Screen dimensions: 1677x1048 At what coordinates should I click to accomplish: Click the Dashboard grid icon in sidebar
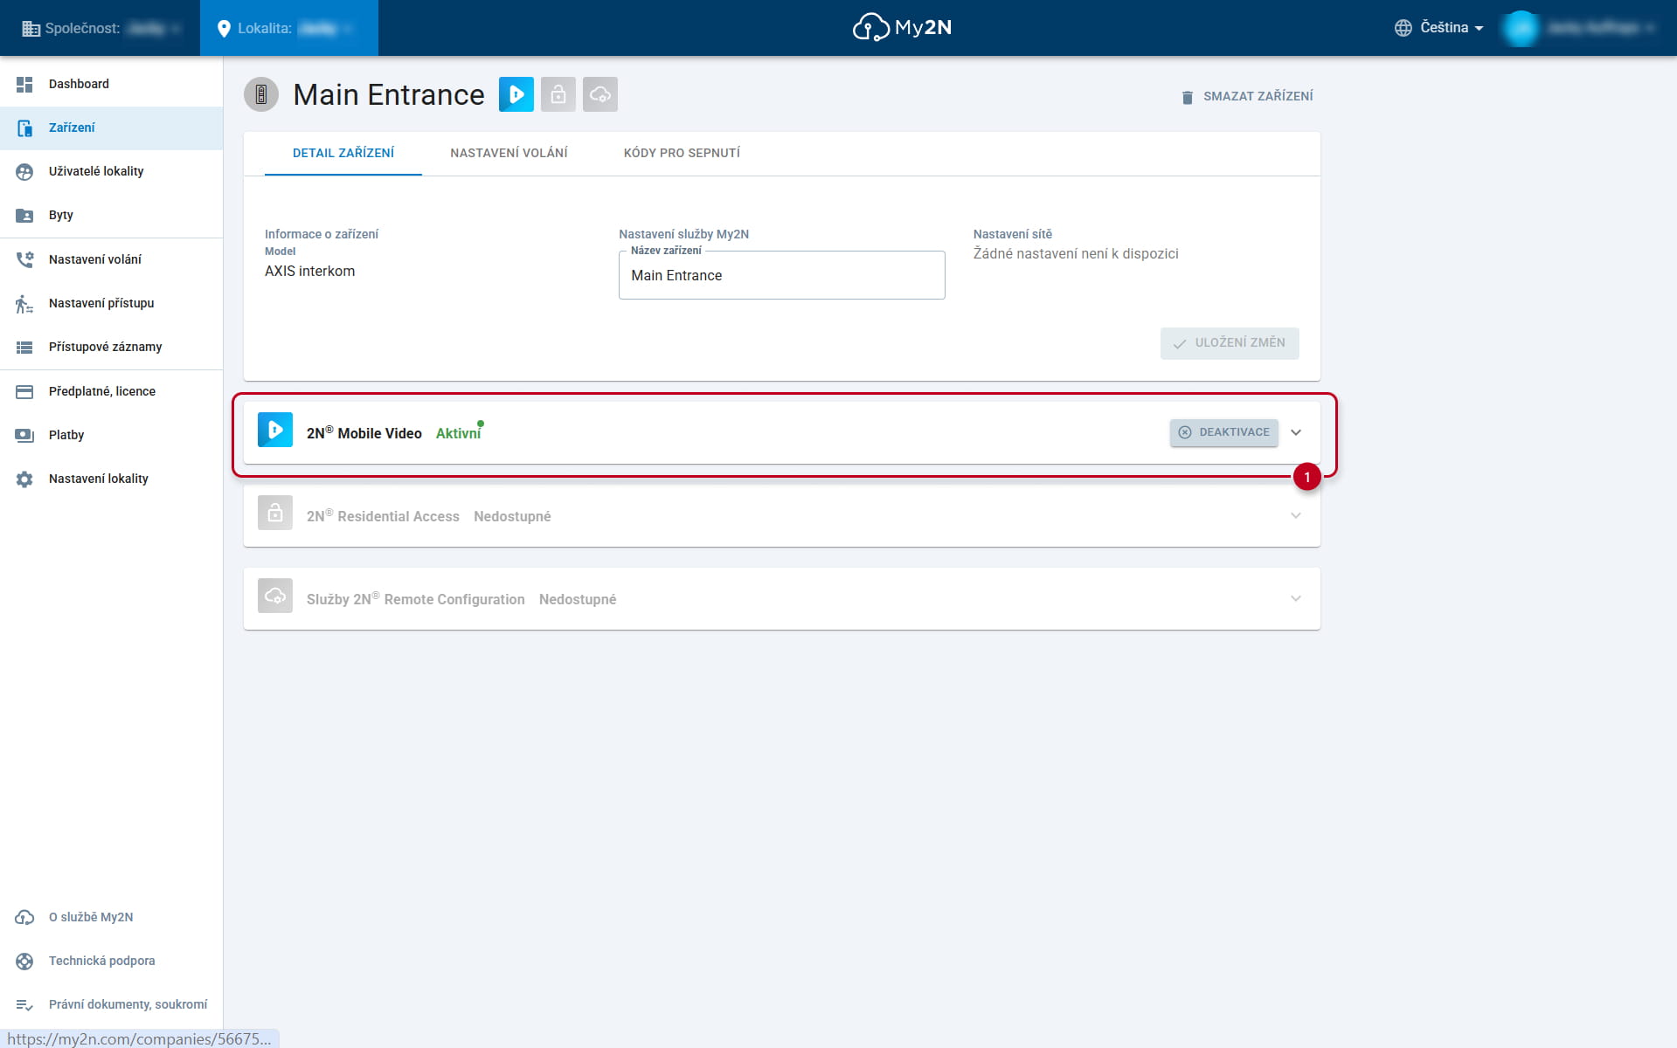coord(24,84)
